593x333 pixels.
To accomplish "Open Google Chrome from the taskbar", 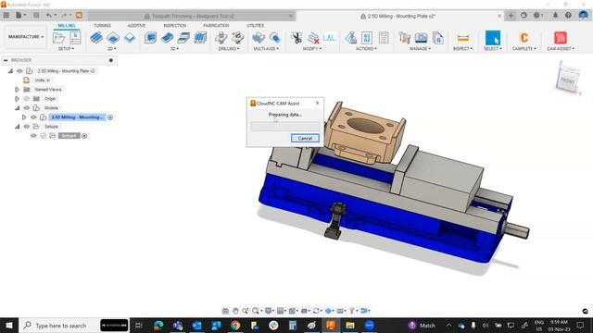I will tap(235, 326).
